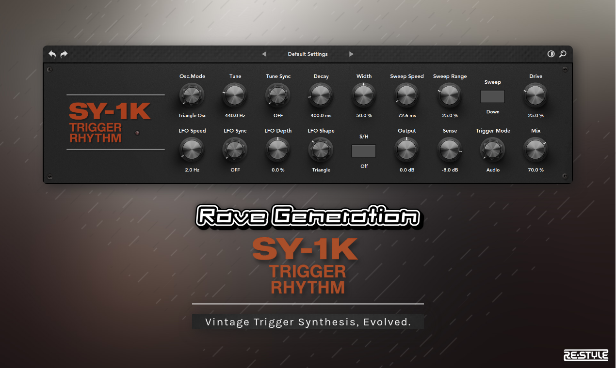616x368 pixels.
Task: Change Trigger Mode from Audio
Action: point(493,149)
